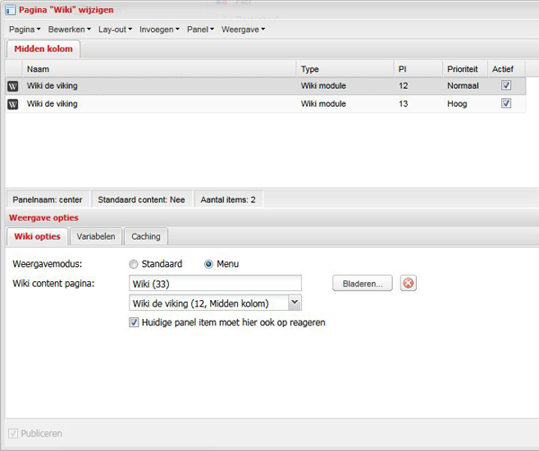Switch to the Caching tab

146,236
